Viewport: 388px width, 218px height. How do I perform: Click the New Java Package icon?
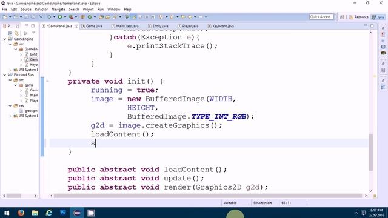pos(82,17)
